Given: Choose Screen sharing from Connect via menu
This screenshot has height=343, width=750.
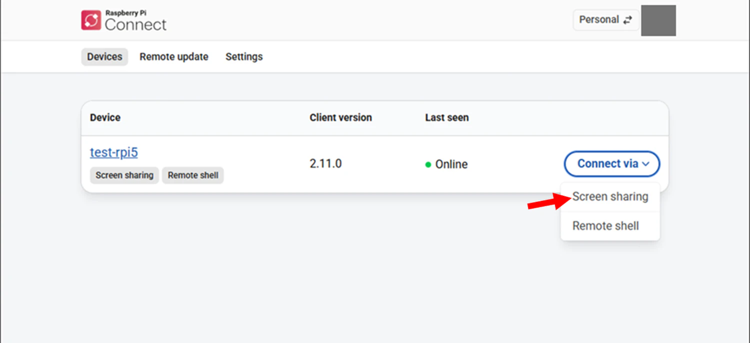Looking at the screenshot, I should coord(610,197).
